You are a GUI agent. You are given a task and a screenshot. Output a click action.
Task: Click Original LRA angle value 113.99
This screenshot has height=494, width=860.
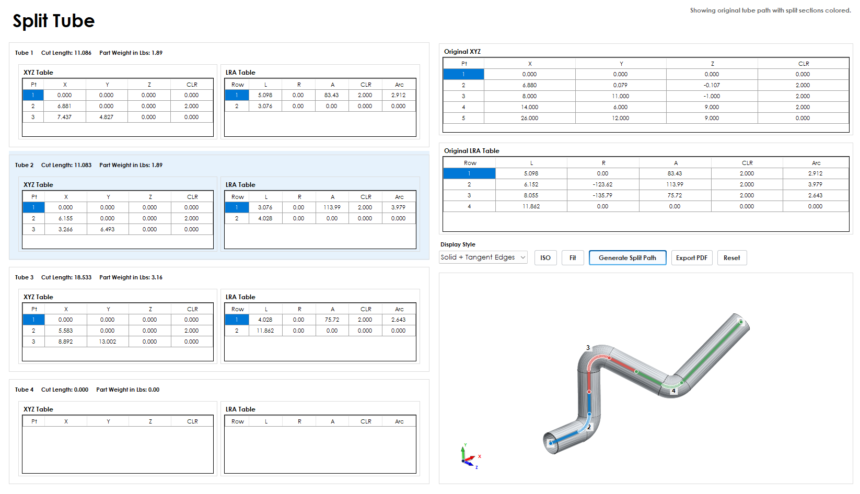pyautogui.click(x=675, y=184)
